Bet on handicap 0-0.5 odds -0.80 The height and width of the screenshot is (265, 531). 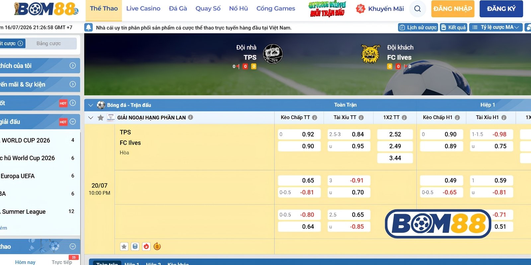pyautogui.click(x=299, y=215)
